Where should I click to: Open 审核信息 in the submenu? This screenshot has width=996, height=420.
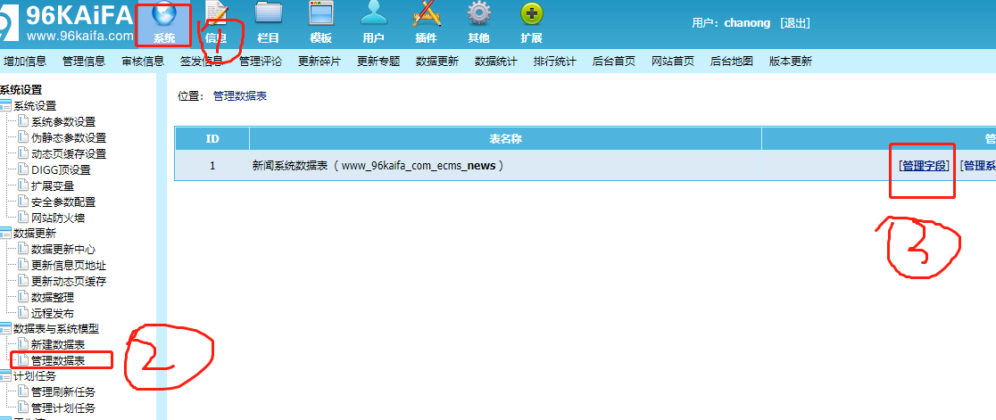(x=143, y=62)
